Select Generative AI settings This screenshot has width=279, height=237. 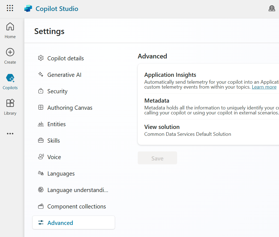tap(64, 75)
